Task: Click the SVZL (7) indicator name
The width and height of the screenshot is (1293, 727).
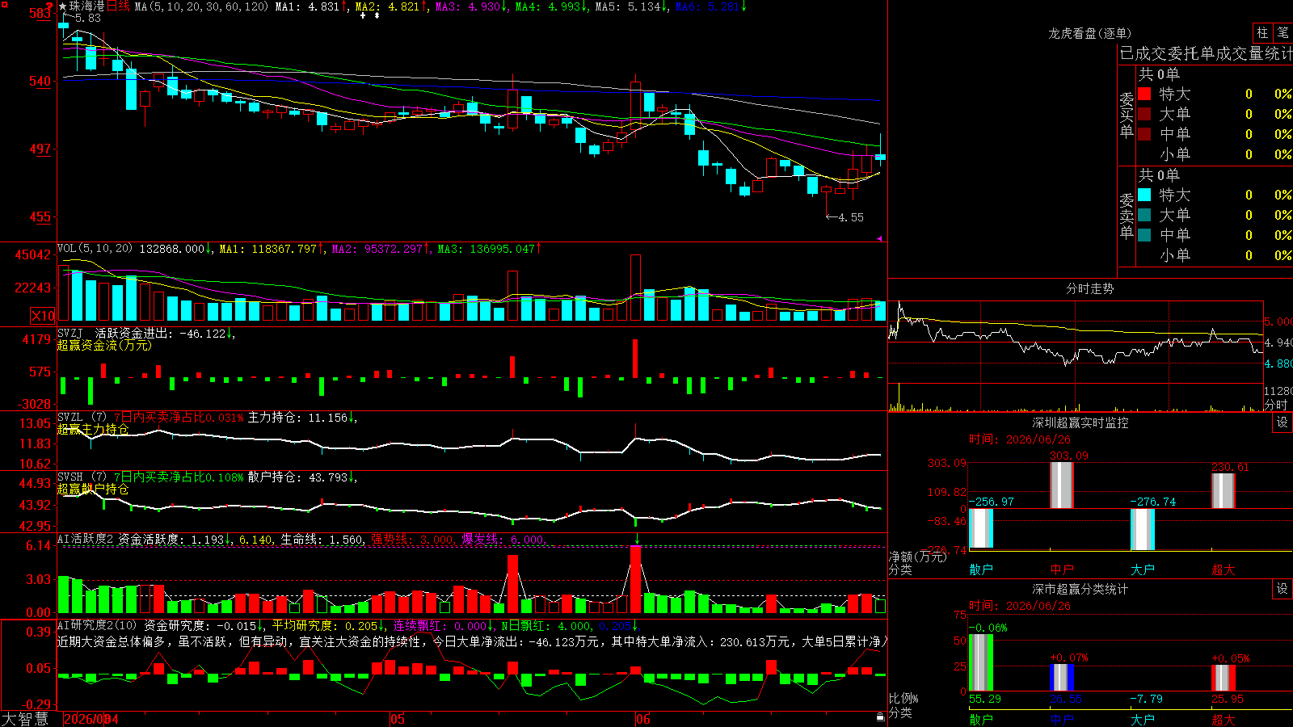Action: (x=82, y=418)
